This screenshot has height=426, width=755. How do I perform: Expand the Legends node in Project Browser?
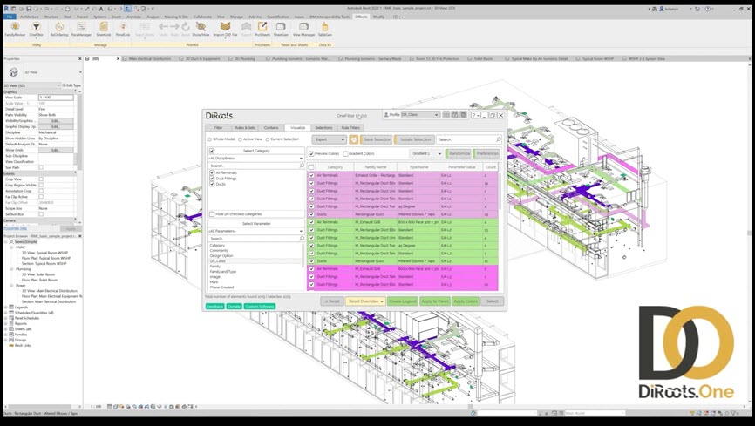click(6, 308)
